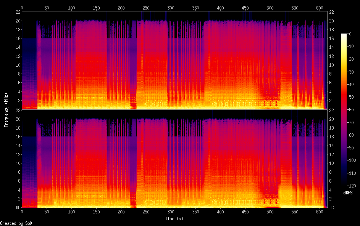Click the 10 kHz label right of lower channel
Image resolution: width=360 pixels, height=226 pixels.
tap(331, 163)
